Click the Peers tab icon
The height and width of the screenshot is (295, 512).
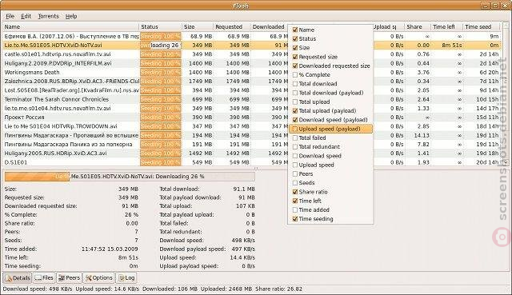[61, 278]
